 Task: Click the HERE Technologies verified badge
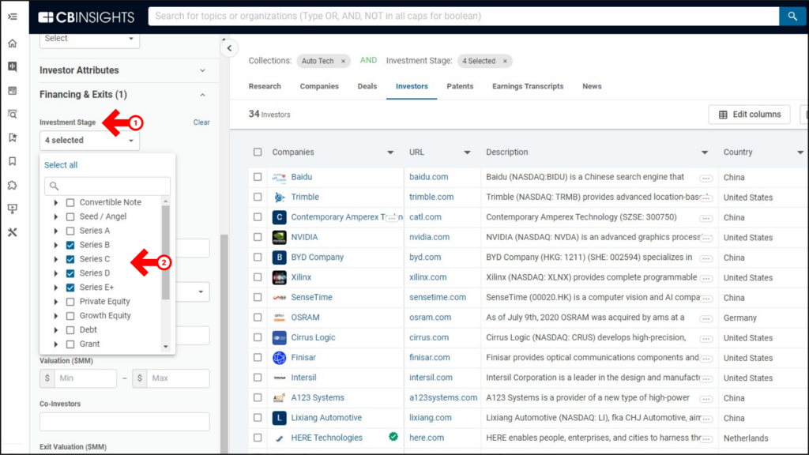393,437
